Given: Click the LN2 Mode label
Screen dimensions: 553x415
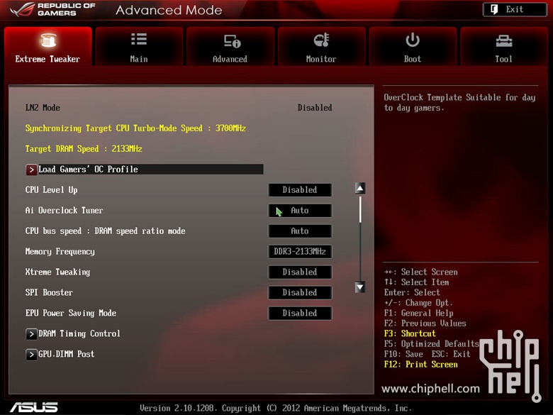Looking at the screenshot, I should click(43, 108).
